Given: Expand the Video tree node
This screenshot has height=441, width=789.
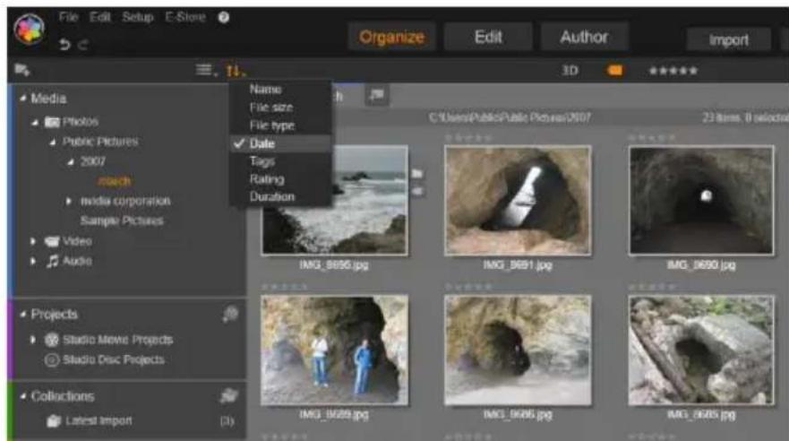Looking at the screenshot, I should (33, 241).
